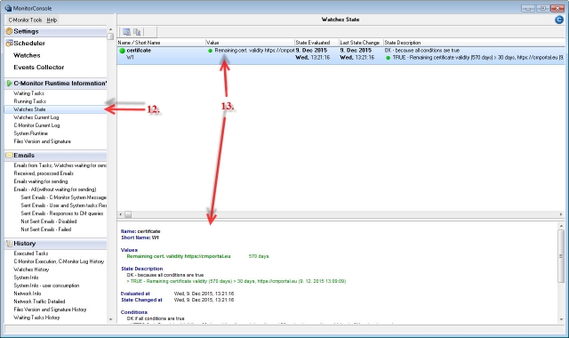Click the 570 days value in details
The image size is (569, 338).
click(x=259, y=256)
